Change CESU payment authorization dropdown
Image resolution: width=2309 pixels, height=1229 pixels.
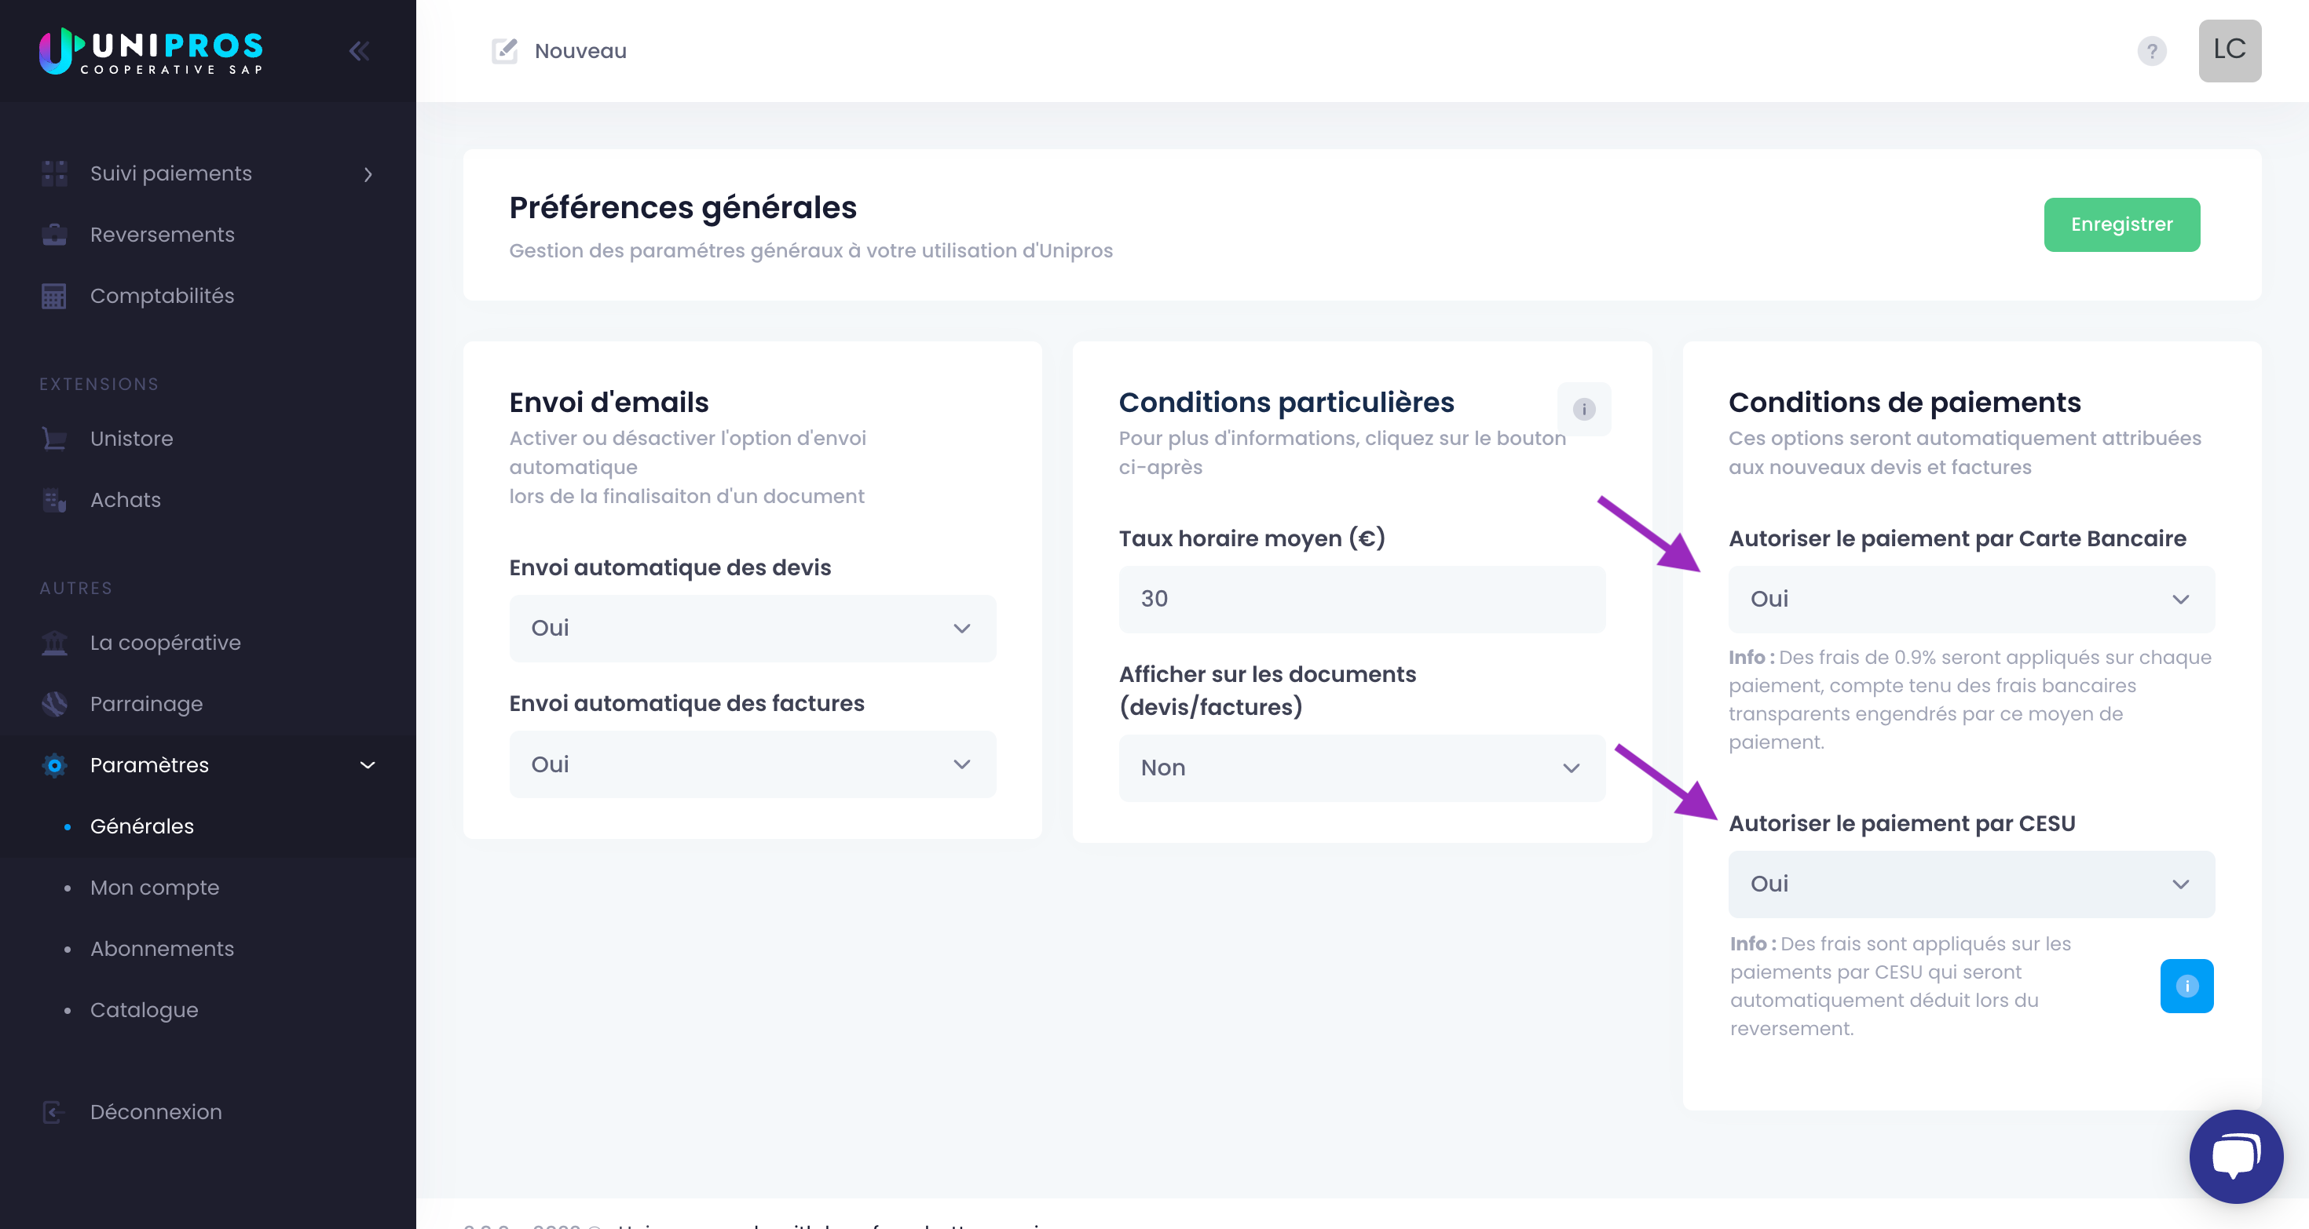click(1971, 884)
